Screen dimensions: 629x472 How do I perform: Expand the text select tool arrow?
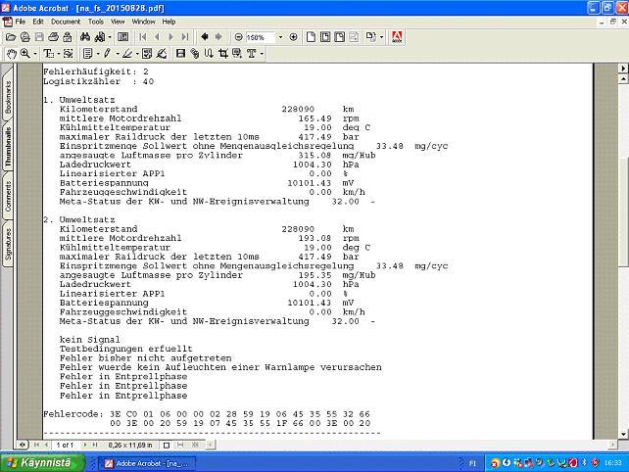57,54
